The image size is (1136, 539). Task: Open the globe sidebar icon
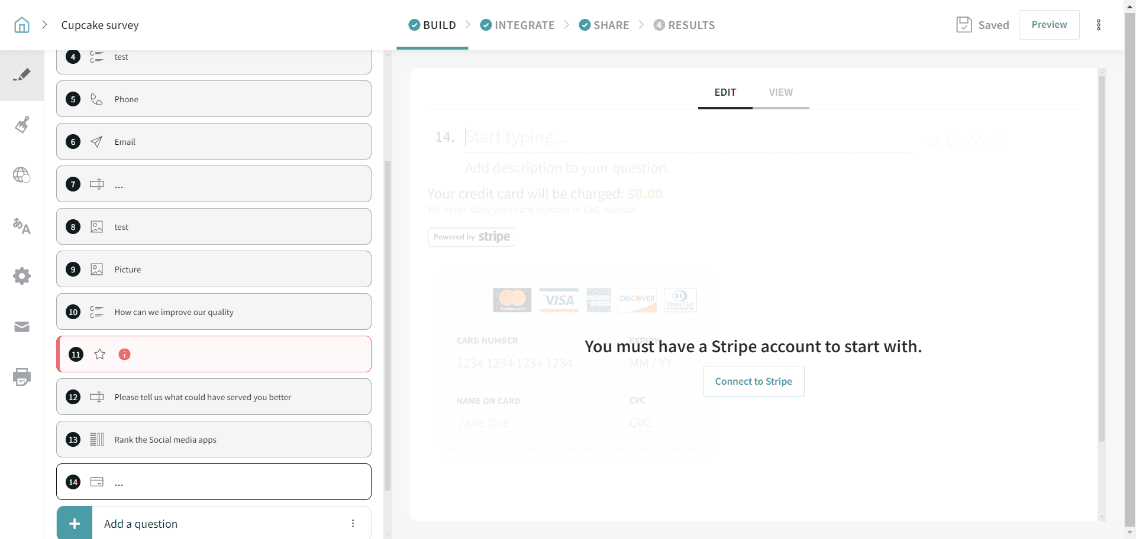pyautogui.click(x=22, y=175)
